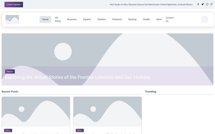
Task: Open second recent post thumbnail
Action: (107, 112)
